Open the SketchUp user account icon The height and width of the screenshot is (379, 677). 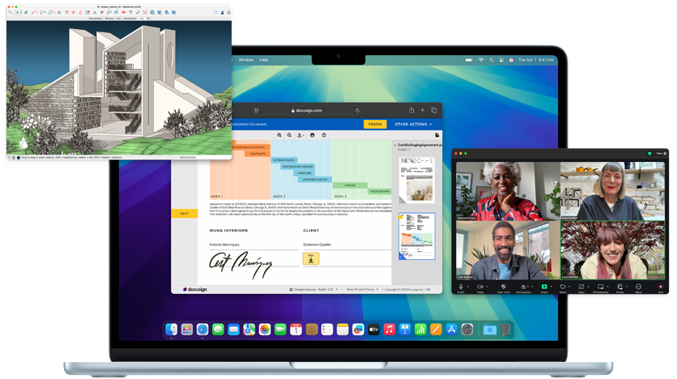223,12
